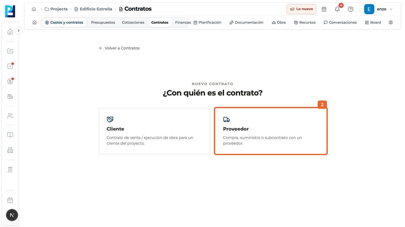Screen dimensions: 405x227
Task: Open the Recursos section
Action: click(x=305, y=22)
